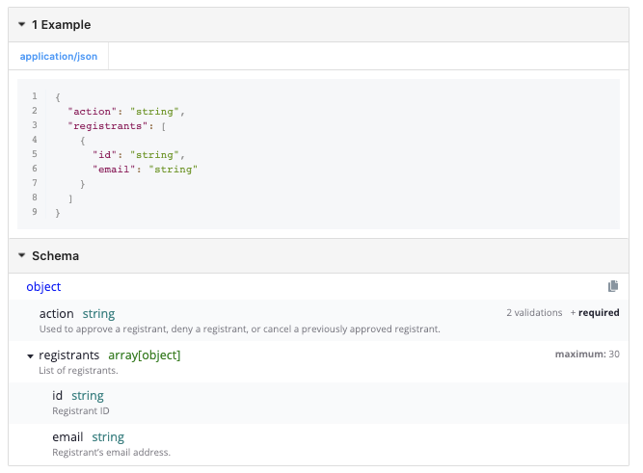Click the array[object] type label
The image size is (643, 473).
tap(145, 355)
